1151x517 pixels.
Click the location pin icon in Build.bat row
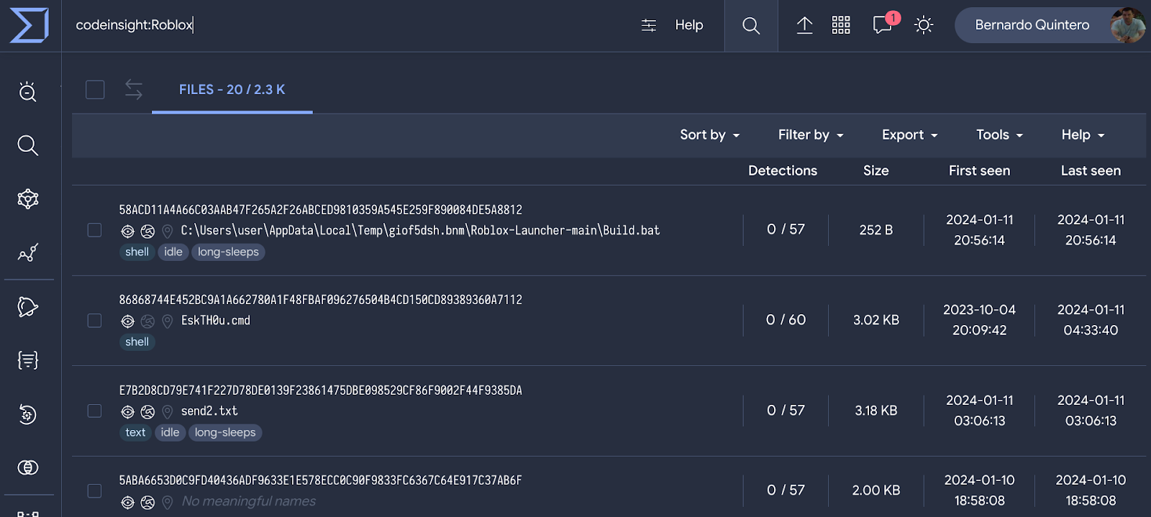[167, 232]
